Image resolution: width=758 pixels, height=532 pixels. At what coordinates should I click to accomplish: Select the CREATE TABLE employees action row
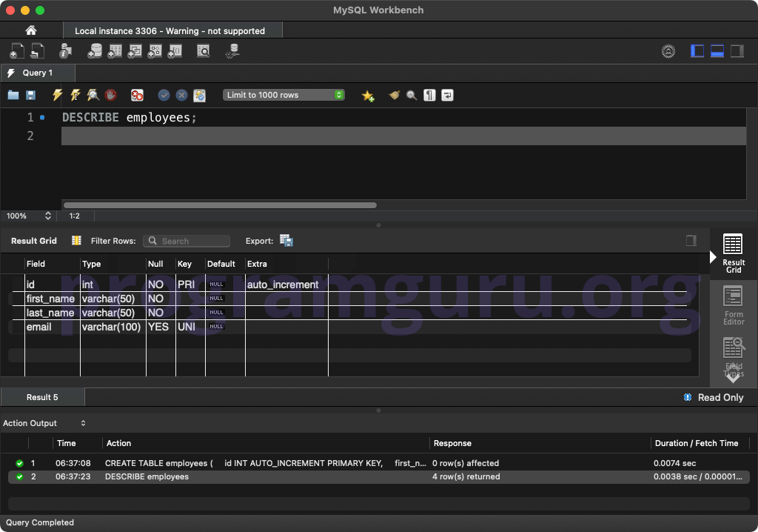[379, 463]
